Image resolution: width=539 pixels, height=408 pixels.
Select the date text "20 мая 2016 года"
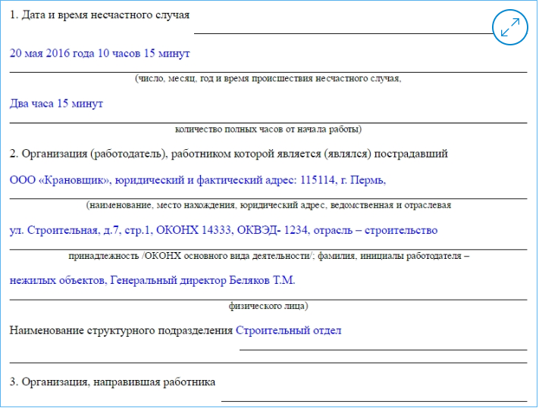pyautogui.click(x=53, y=53)
